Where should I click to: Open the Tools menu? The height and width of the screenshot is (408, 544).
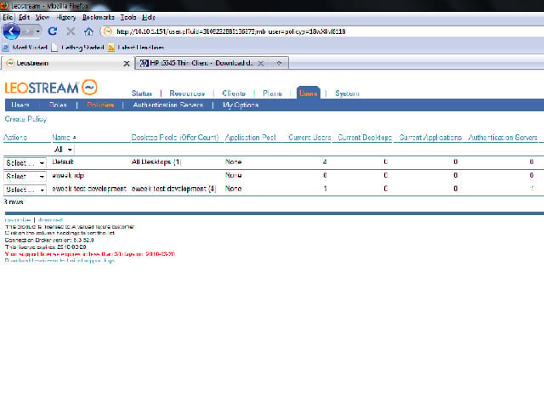(128, 17)
